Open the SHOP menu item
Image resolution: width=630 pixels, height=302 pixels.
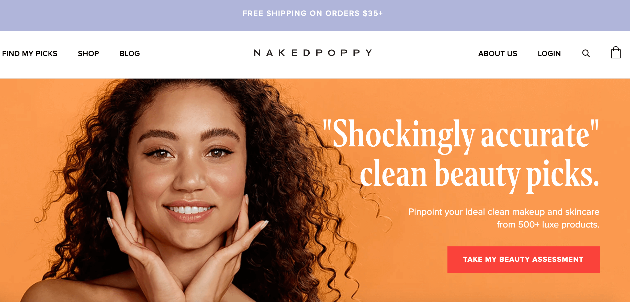pos(88,54)
